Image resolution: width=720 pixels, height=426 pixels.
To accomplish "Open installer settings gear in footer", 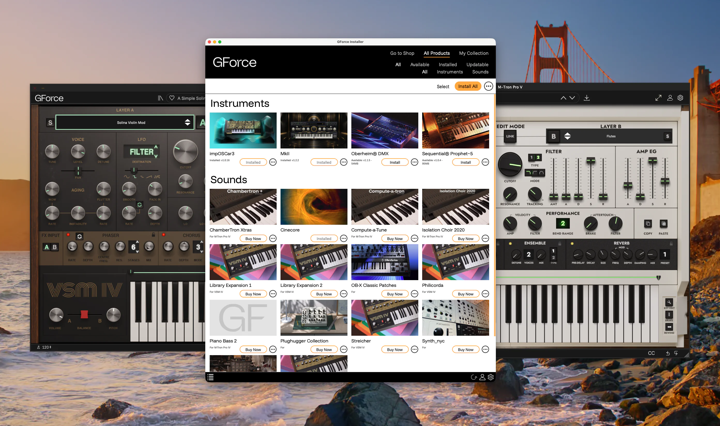I will 490,377.
